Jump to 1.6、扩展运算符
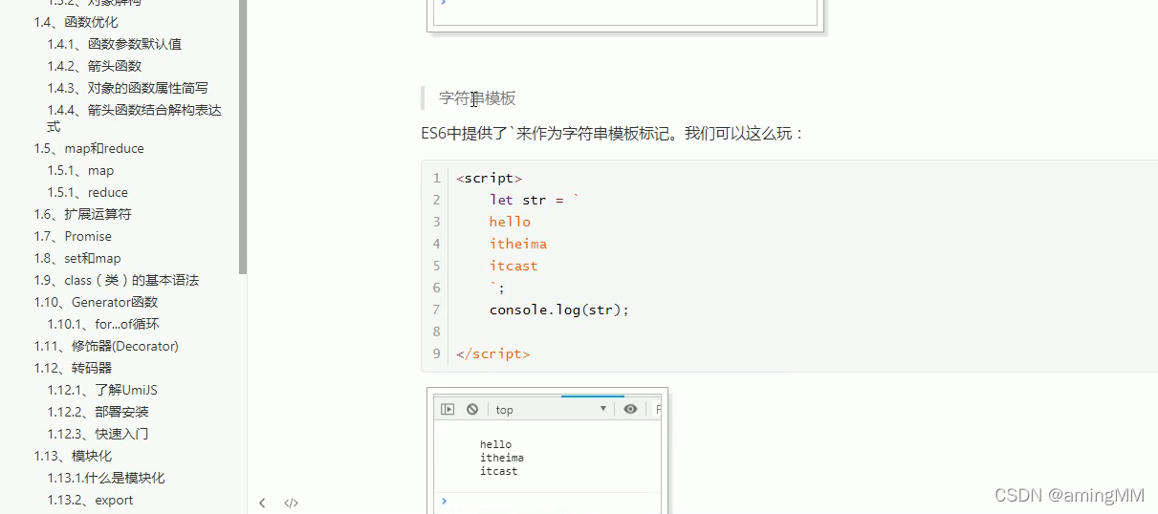1158x514 pixels. 83,214
